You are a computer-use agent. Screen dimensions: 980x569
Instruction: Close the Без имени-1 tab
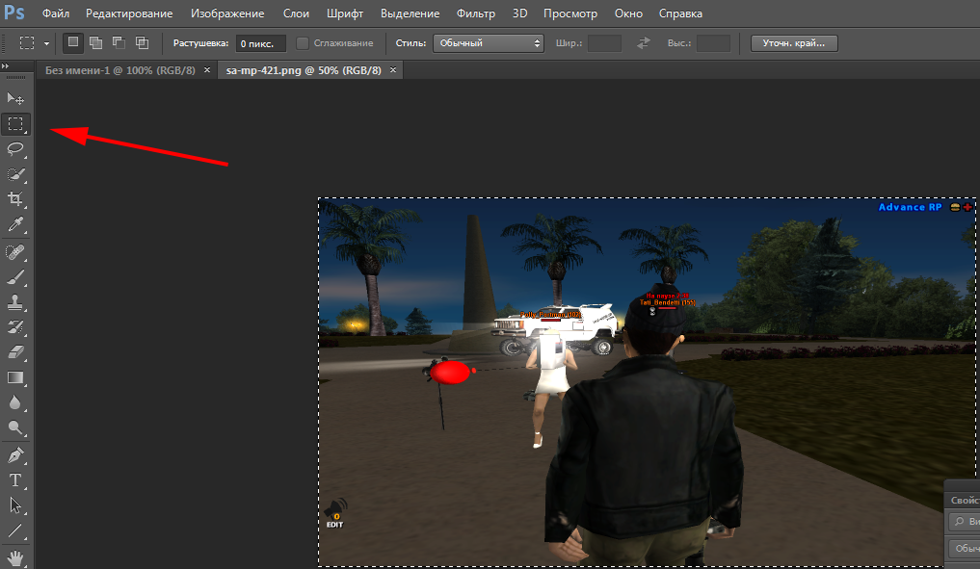(207, 70)
